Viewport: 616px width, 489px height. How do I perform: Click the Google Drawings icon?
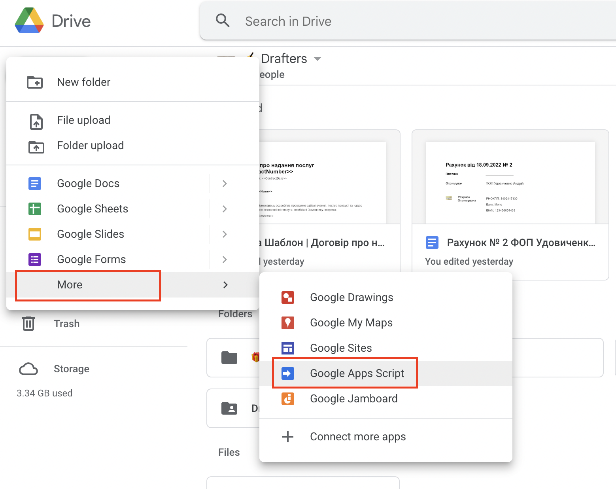(x=287, y=298)
